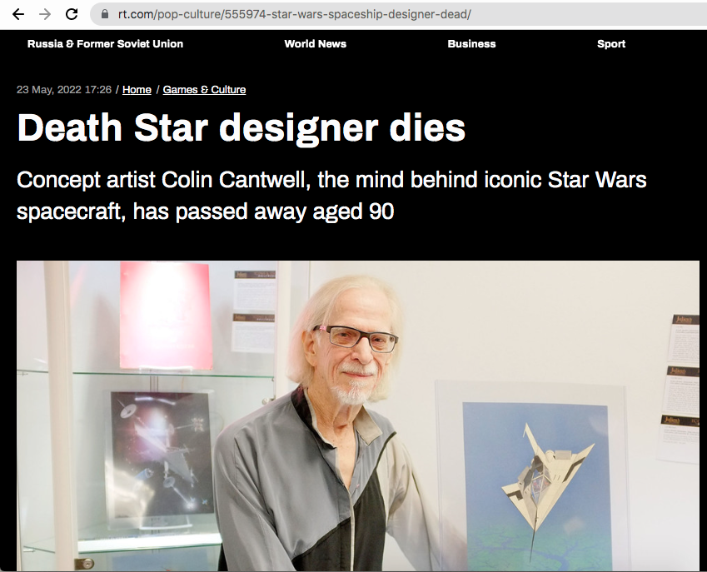Open the Games & Culture breadcrumb link
Viewport: 707px width, 572px height.
click(204, 90)
